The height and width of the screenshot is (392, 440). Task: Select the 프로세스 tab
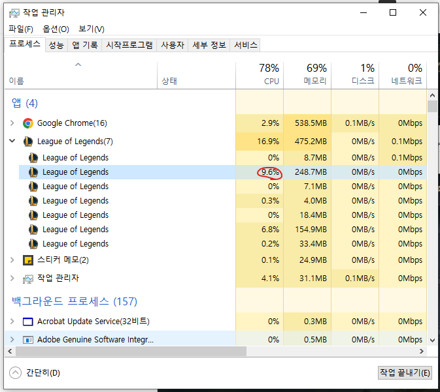[x=25, y=44]
